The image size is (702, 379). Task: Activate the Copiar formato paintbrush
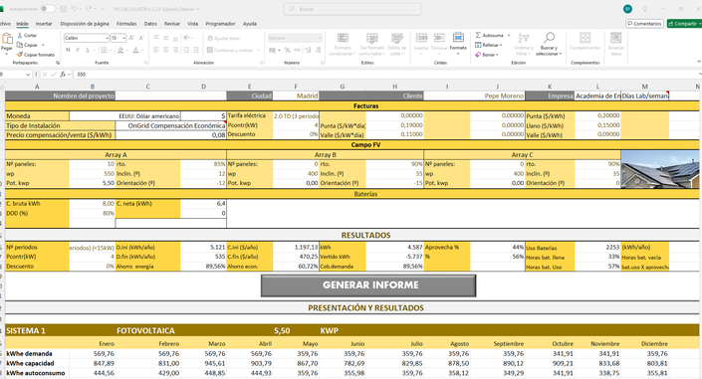(x=20, y=55)
